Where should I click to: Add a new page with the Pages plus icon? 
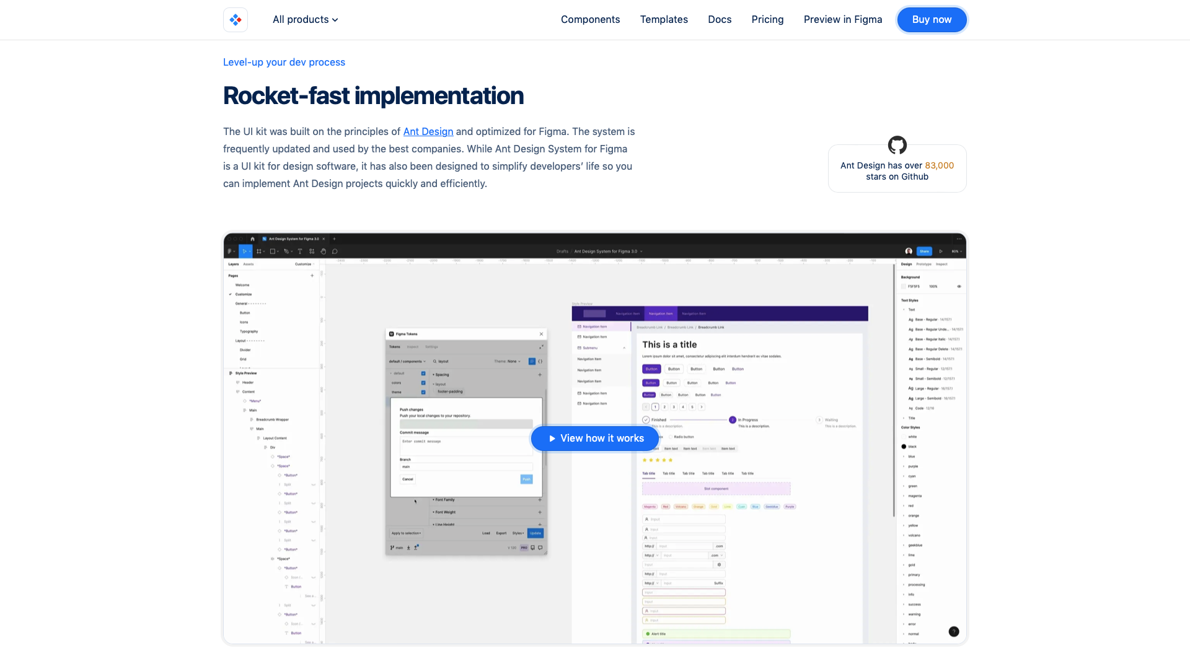pyautogui.click(x=312, y=276)
